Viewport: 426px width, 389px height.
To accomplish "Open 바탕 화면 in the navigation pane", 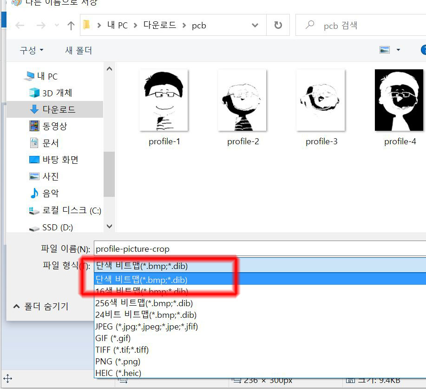I will pos(54,160).
